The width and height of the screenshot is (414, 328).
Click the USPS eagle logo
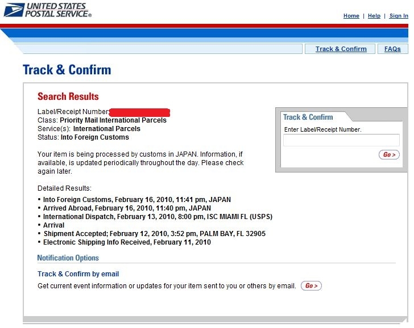pyautogui.click(x=14, y=10)
